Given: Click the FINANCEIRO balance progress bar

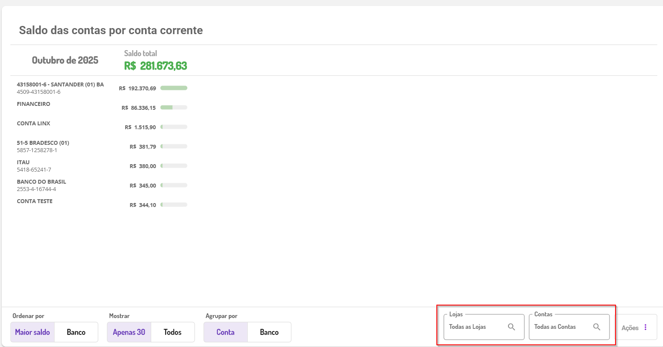Looking at the screenshot, I should pos(174,108).
